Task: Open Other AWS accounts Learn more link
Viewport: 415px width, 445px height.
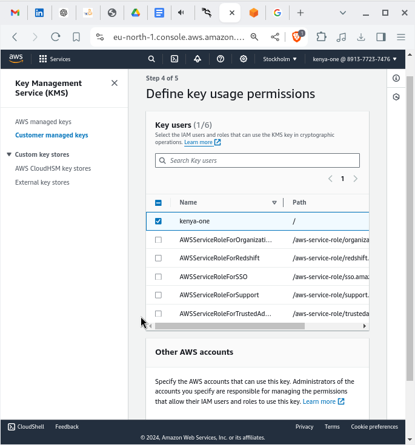Action: pyautogui.click(x=324, y=401)
